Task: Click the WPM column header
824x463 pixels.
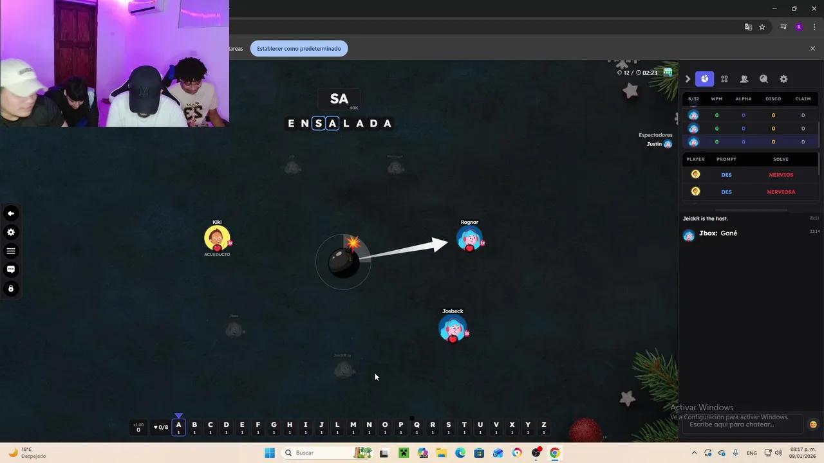Action: [716, 99]
